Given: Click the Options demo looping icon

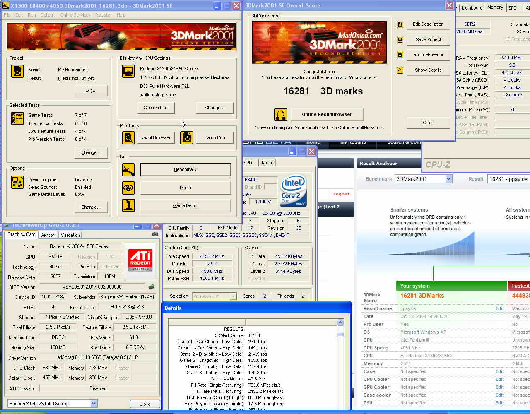Looking at the screenshot, I should pyautogui.click(x=17, y=182).
